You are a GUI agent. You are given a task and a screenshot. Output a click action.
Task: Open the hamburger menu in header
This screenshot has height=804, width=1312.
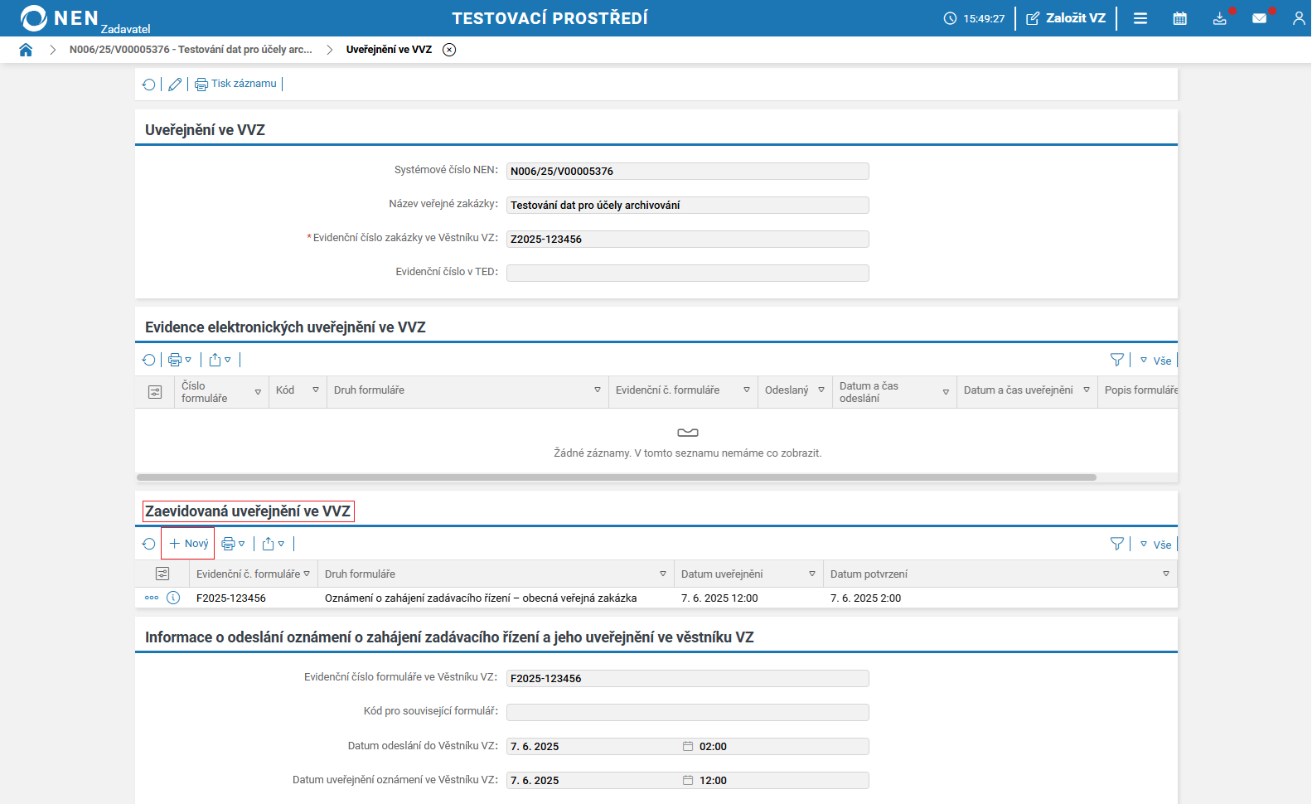(x=1140, y=18)
